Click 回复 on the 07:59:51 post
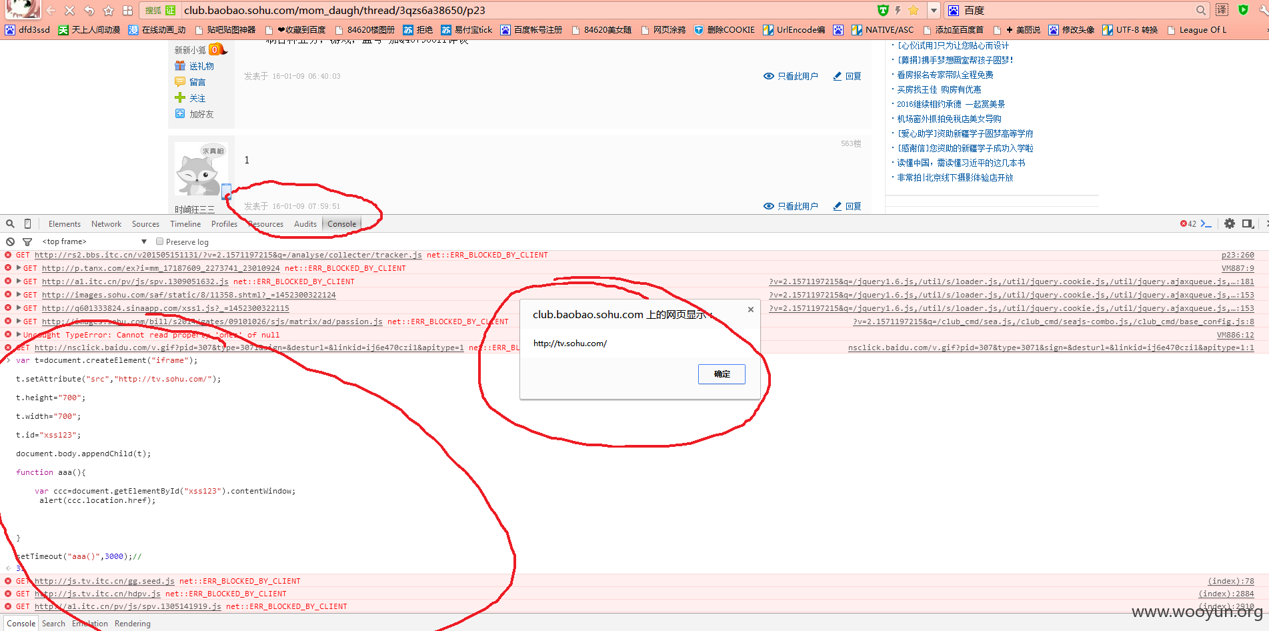Viewport: 1269px width, 631px height. (x=847, y=206)
